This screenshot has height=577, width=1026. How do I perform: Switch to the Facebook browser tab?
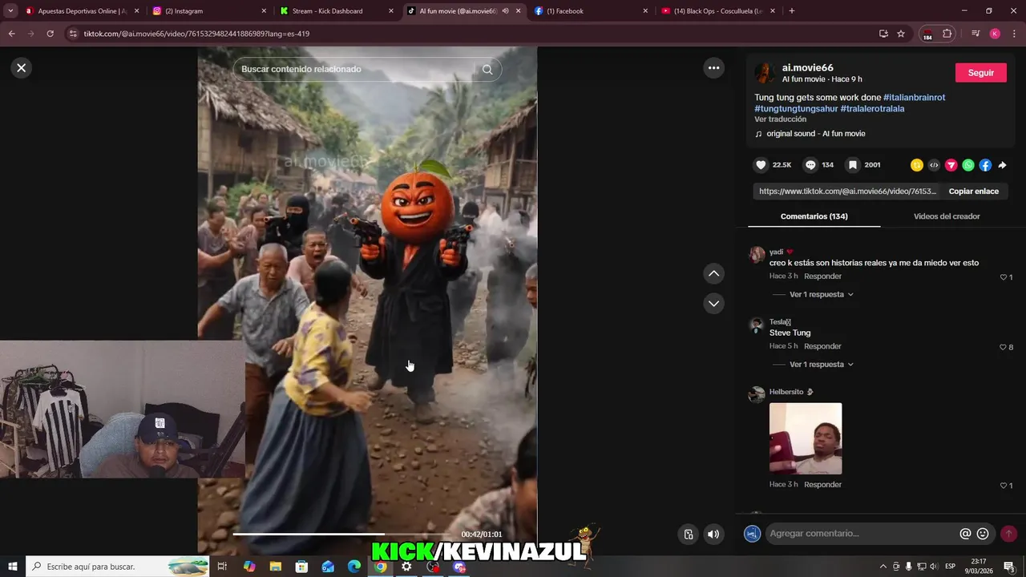coord(589,11)
